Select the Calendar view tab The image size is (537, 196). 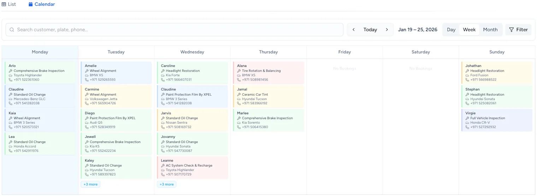(x=41, y=4)
